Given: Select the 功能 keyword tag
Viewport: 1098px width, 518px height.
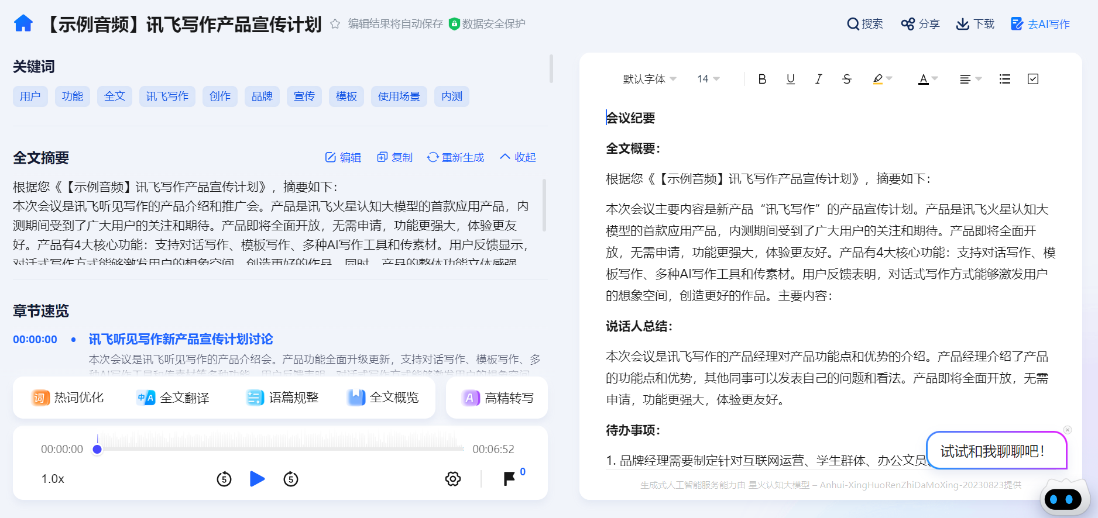Looking at the screenshot, I should point(73,96).
